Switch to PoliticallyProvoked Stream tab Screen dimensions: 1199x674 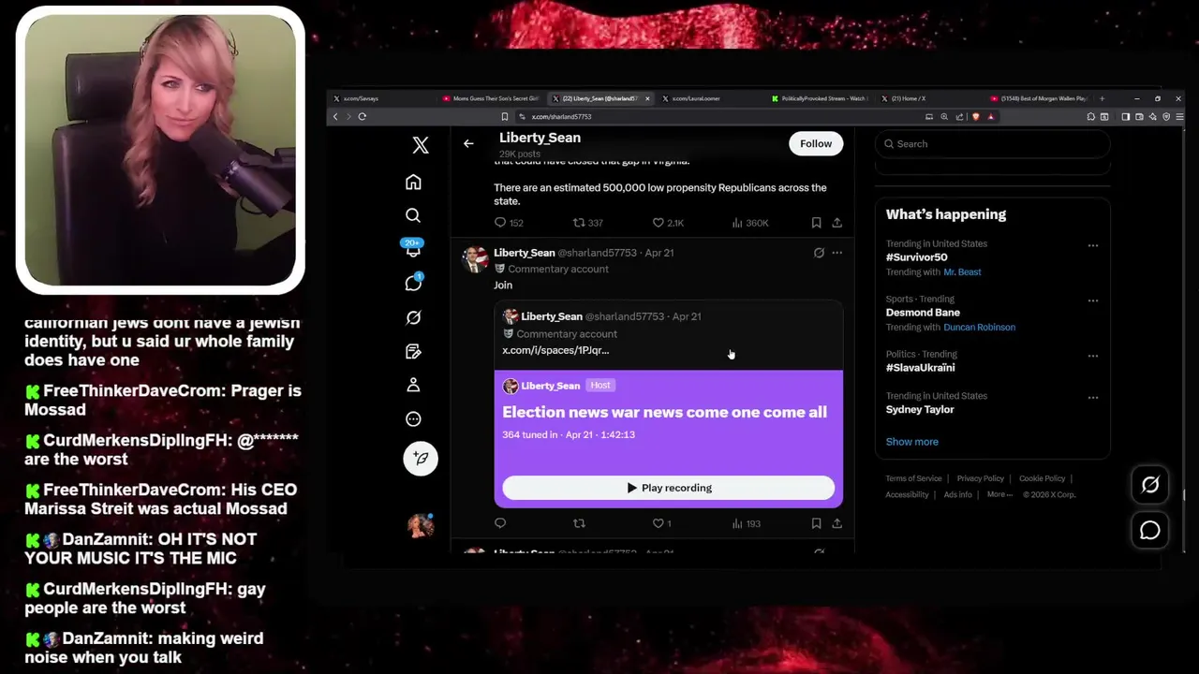[x=820, y=98]
